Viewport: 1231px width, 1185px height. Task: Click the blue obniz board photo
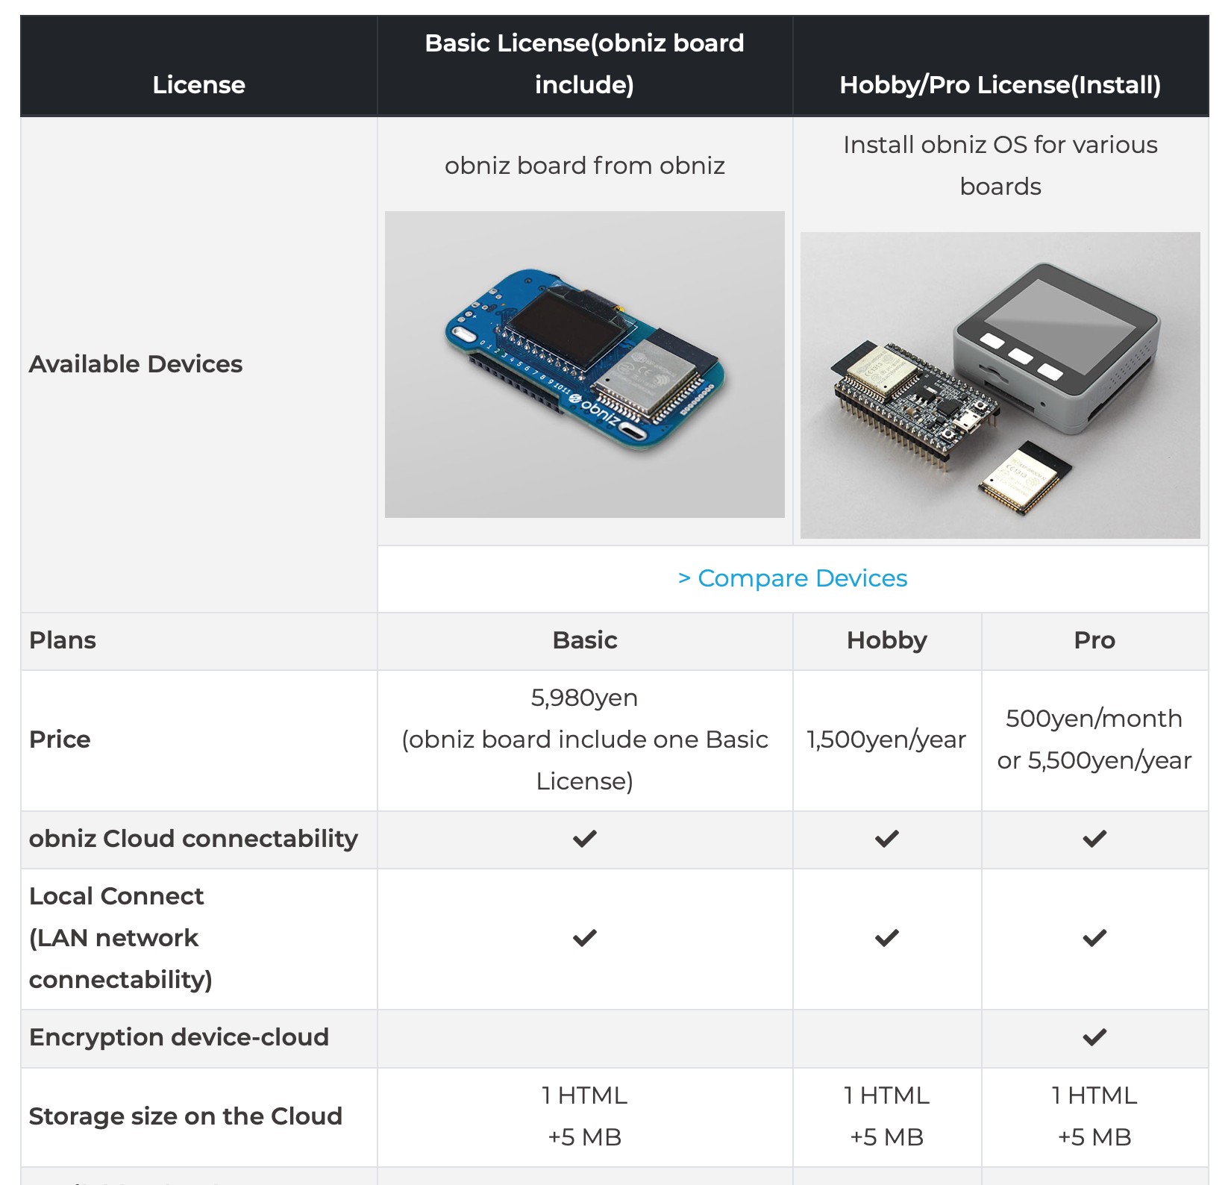coord(584,364)
